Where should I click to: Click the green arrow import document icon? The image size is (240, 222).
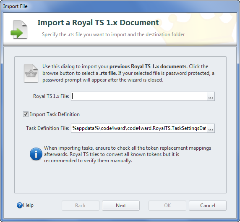tap(19, 29)
